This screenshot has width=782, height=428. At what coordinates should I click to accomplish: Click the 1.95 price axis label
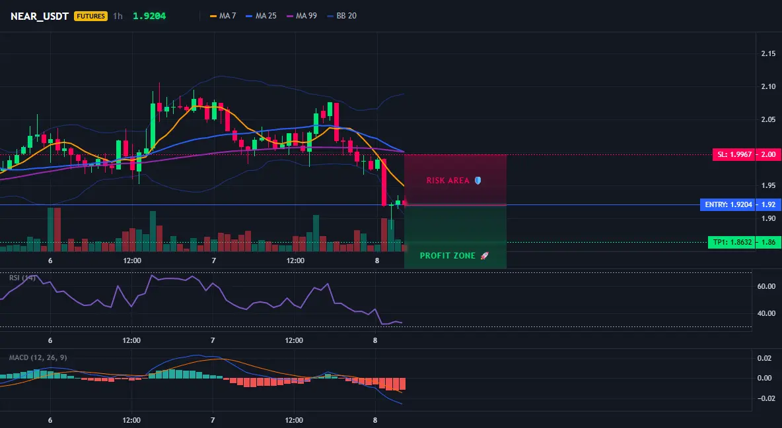coord(768,185)
